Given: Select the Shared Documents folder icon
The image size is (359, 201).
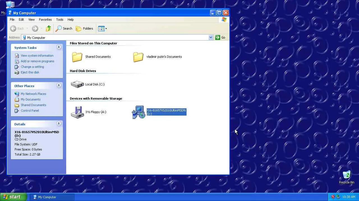Looking at the screenshot, I should click(77, 57).
